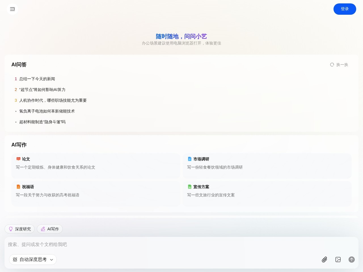Enable the 深度研究 mode chip
The image size is (363, 272).
pos(20,229)
